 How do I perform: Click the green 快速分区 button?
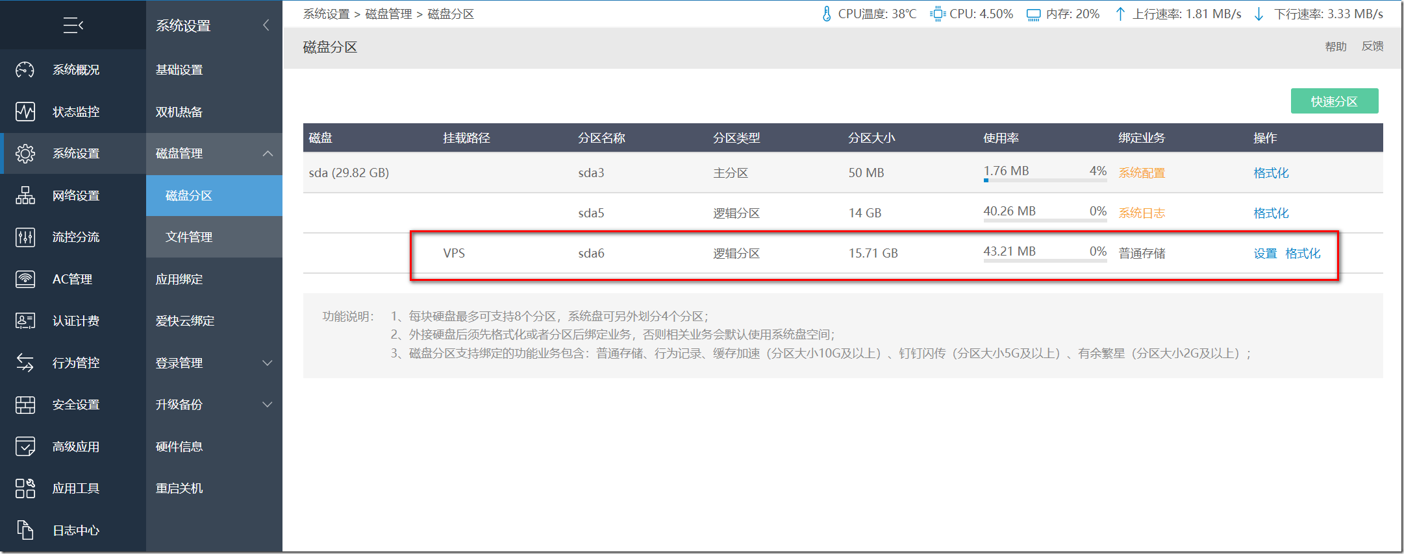[1334, 101]
